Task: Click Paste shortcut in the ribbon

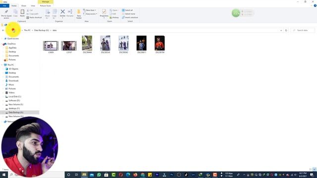Action: [34, 18]
